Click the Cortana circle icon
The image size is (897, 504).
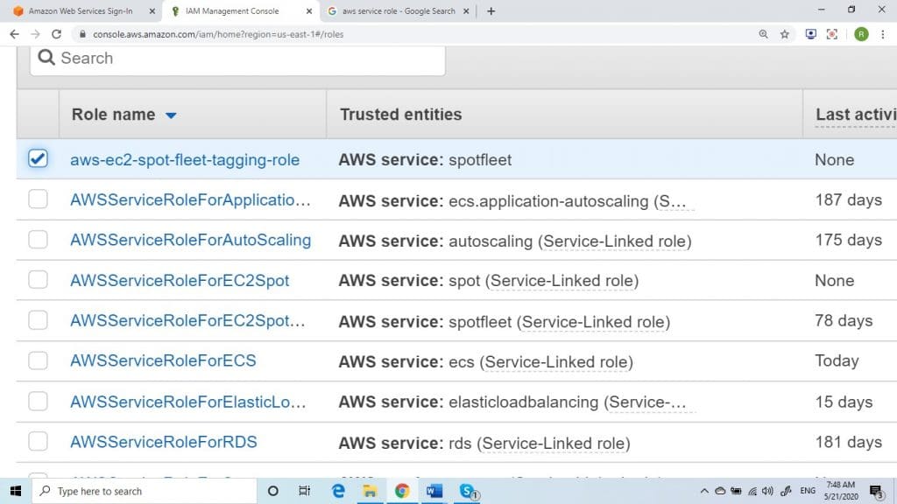point(273,491)
